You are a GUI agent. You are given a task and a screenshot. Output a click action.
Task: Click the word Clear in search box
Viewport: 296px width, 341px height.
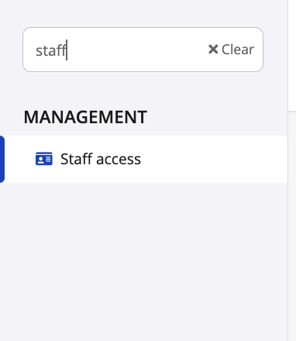point(238,50)
